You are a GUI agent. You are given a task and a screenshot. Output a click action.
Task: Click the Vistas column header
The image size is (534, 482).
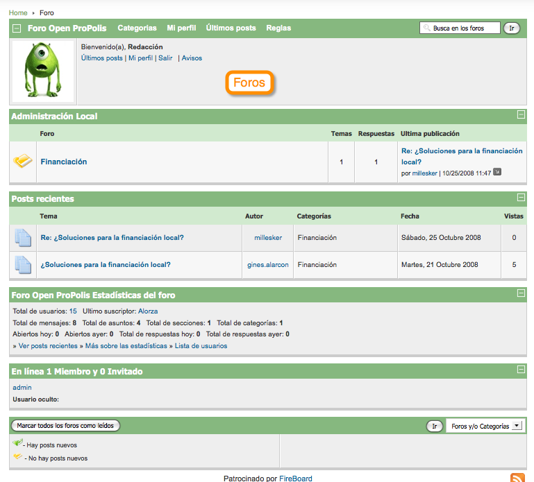click(514, 216)
